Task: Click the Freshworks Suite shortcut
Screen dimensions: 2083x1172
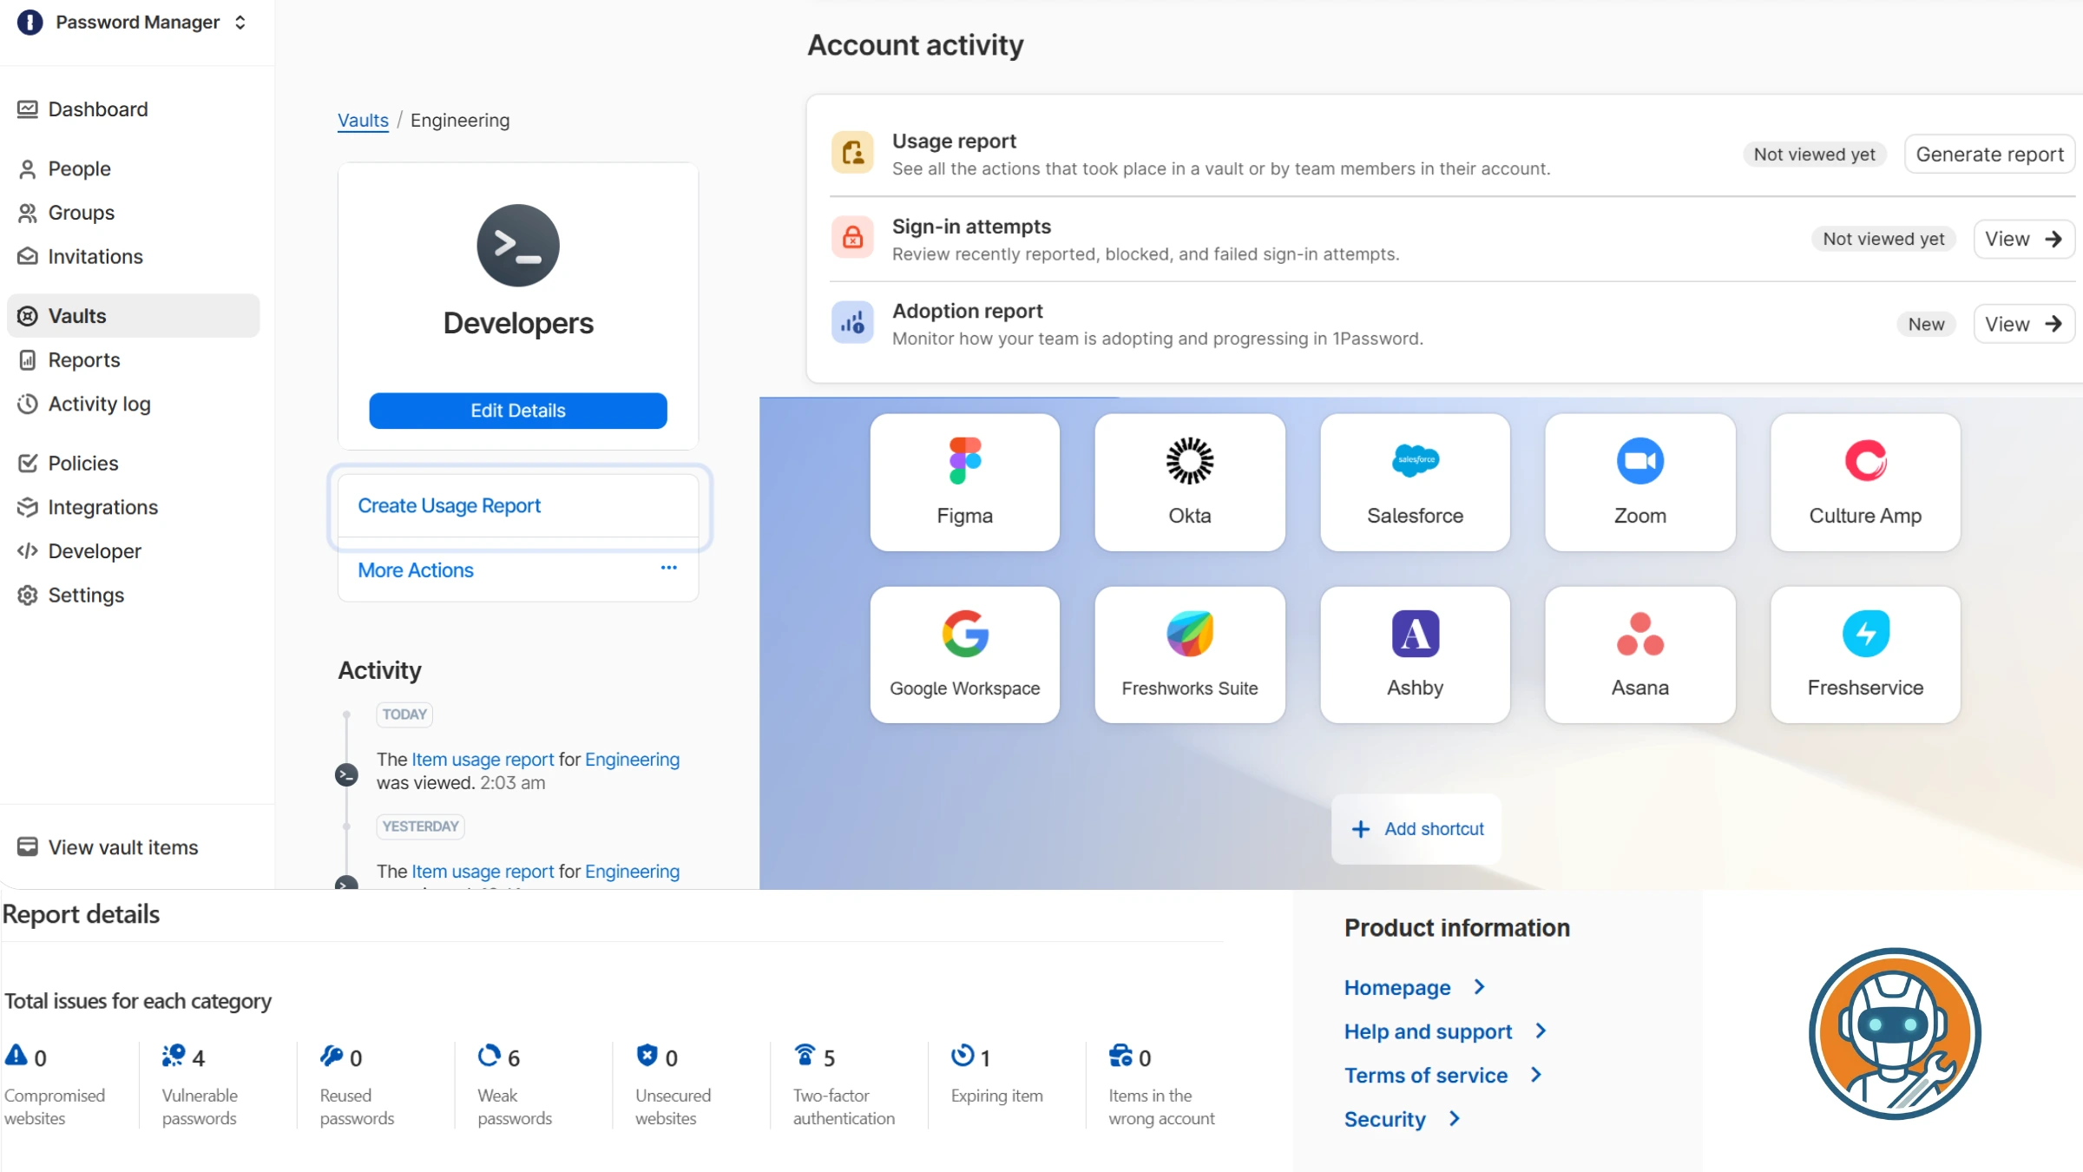Action: (x=1189, y=654)
